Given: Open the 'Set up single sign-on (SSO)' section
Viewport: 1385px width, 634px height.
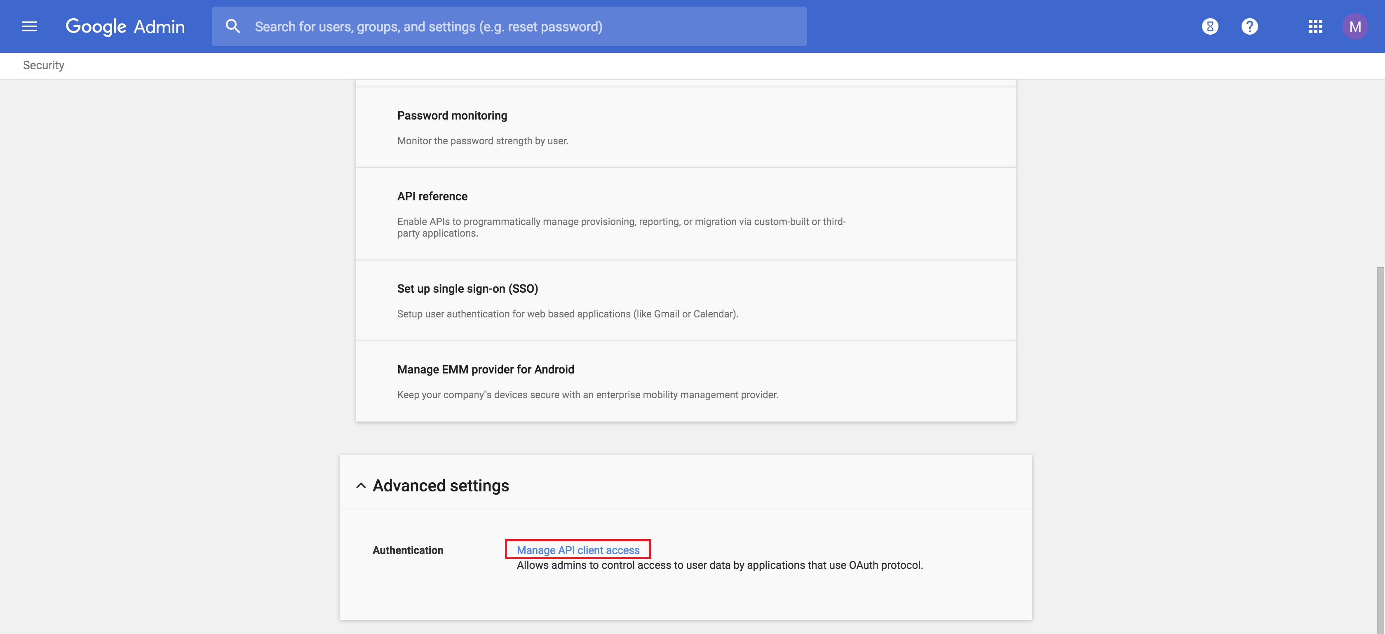Looking at the screenshot, I should (467, 288).
